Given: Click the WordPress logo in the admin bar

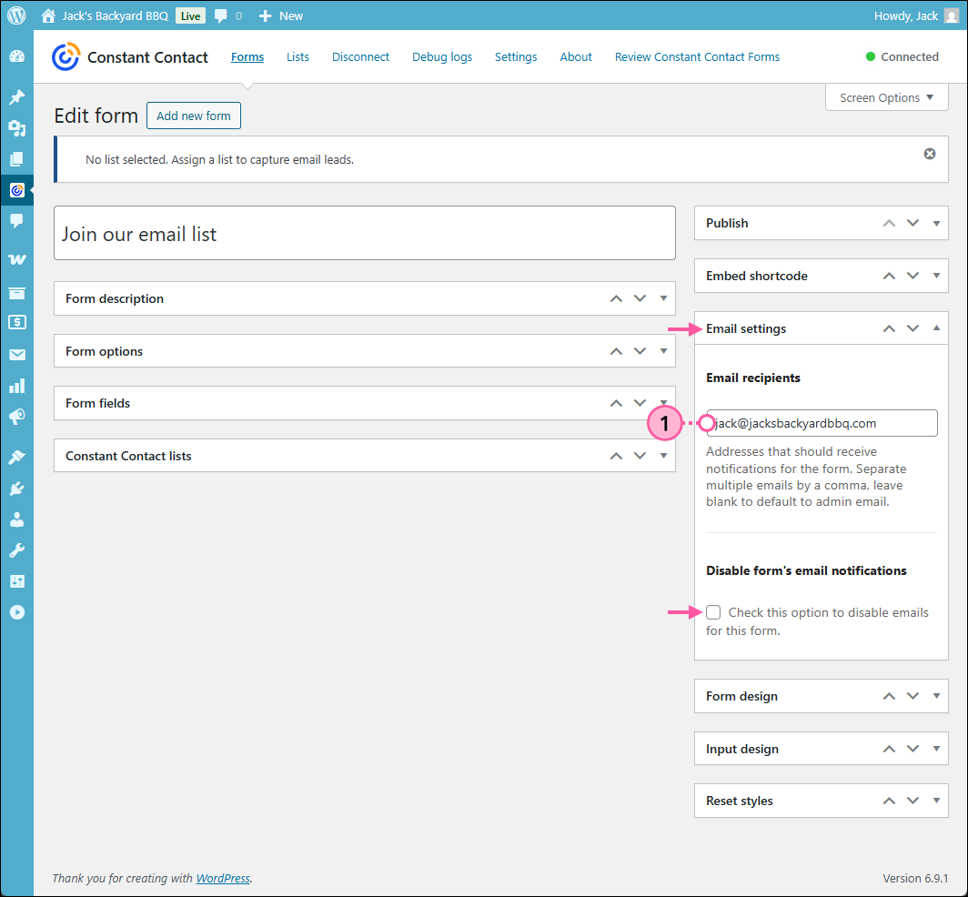Looking at the screenshot, I should click(x=16, y=15).
